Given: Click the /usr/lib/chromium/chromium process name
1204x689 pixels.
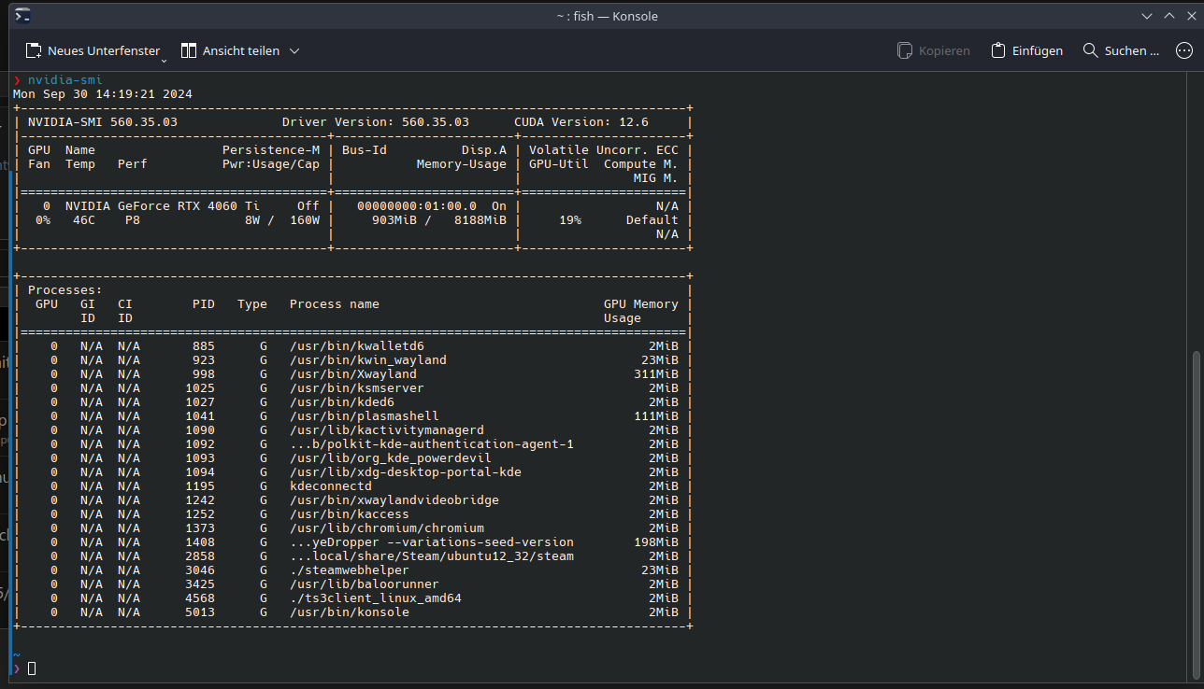Looking at the screenshot, I should point(387,528).
